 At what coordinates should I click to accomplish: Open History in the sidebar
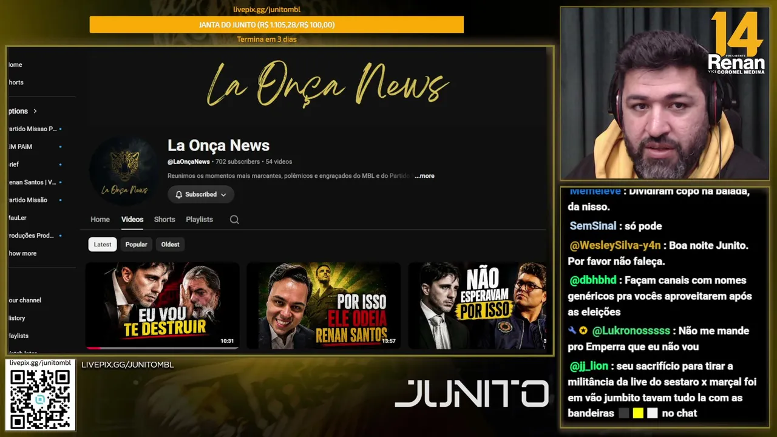[x=16, y=318]
